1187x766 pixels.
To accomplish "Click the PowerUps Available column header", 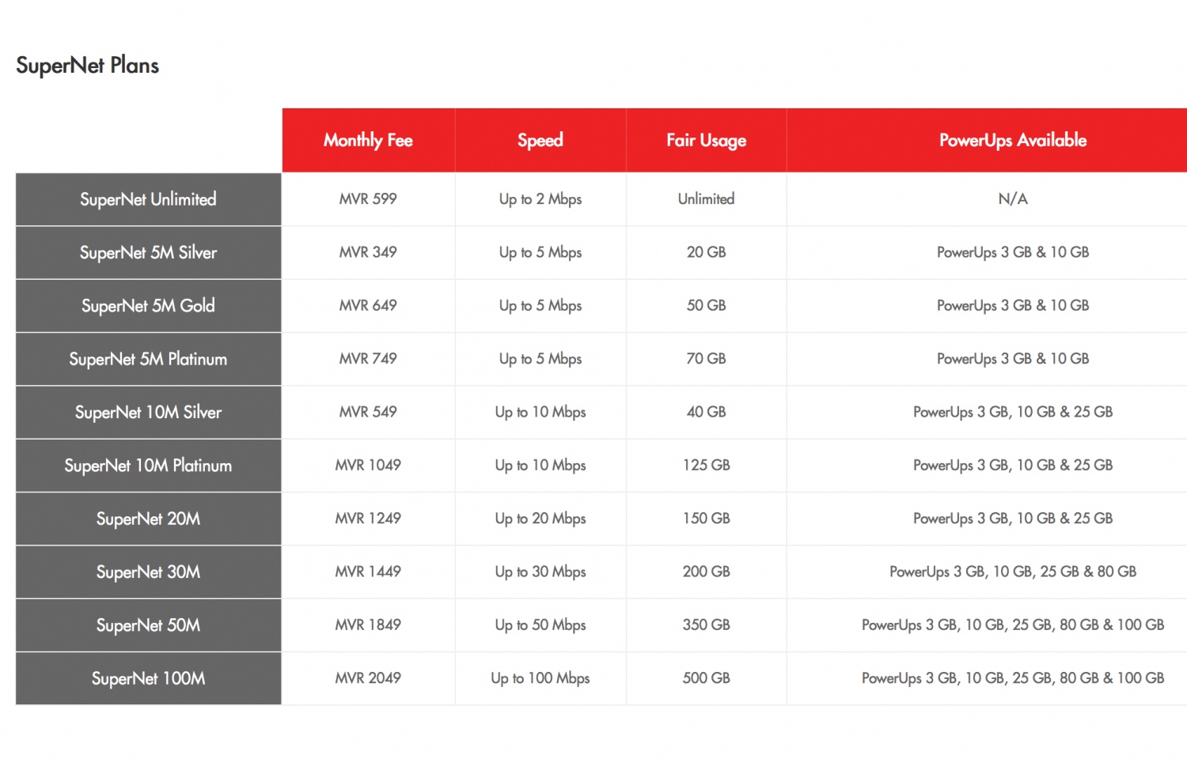I will pos(1012,141).
